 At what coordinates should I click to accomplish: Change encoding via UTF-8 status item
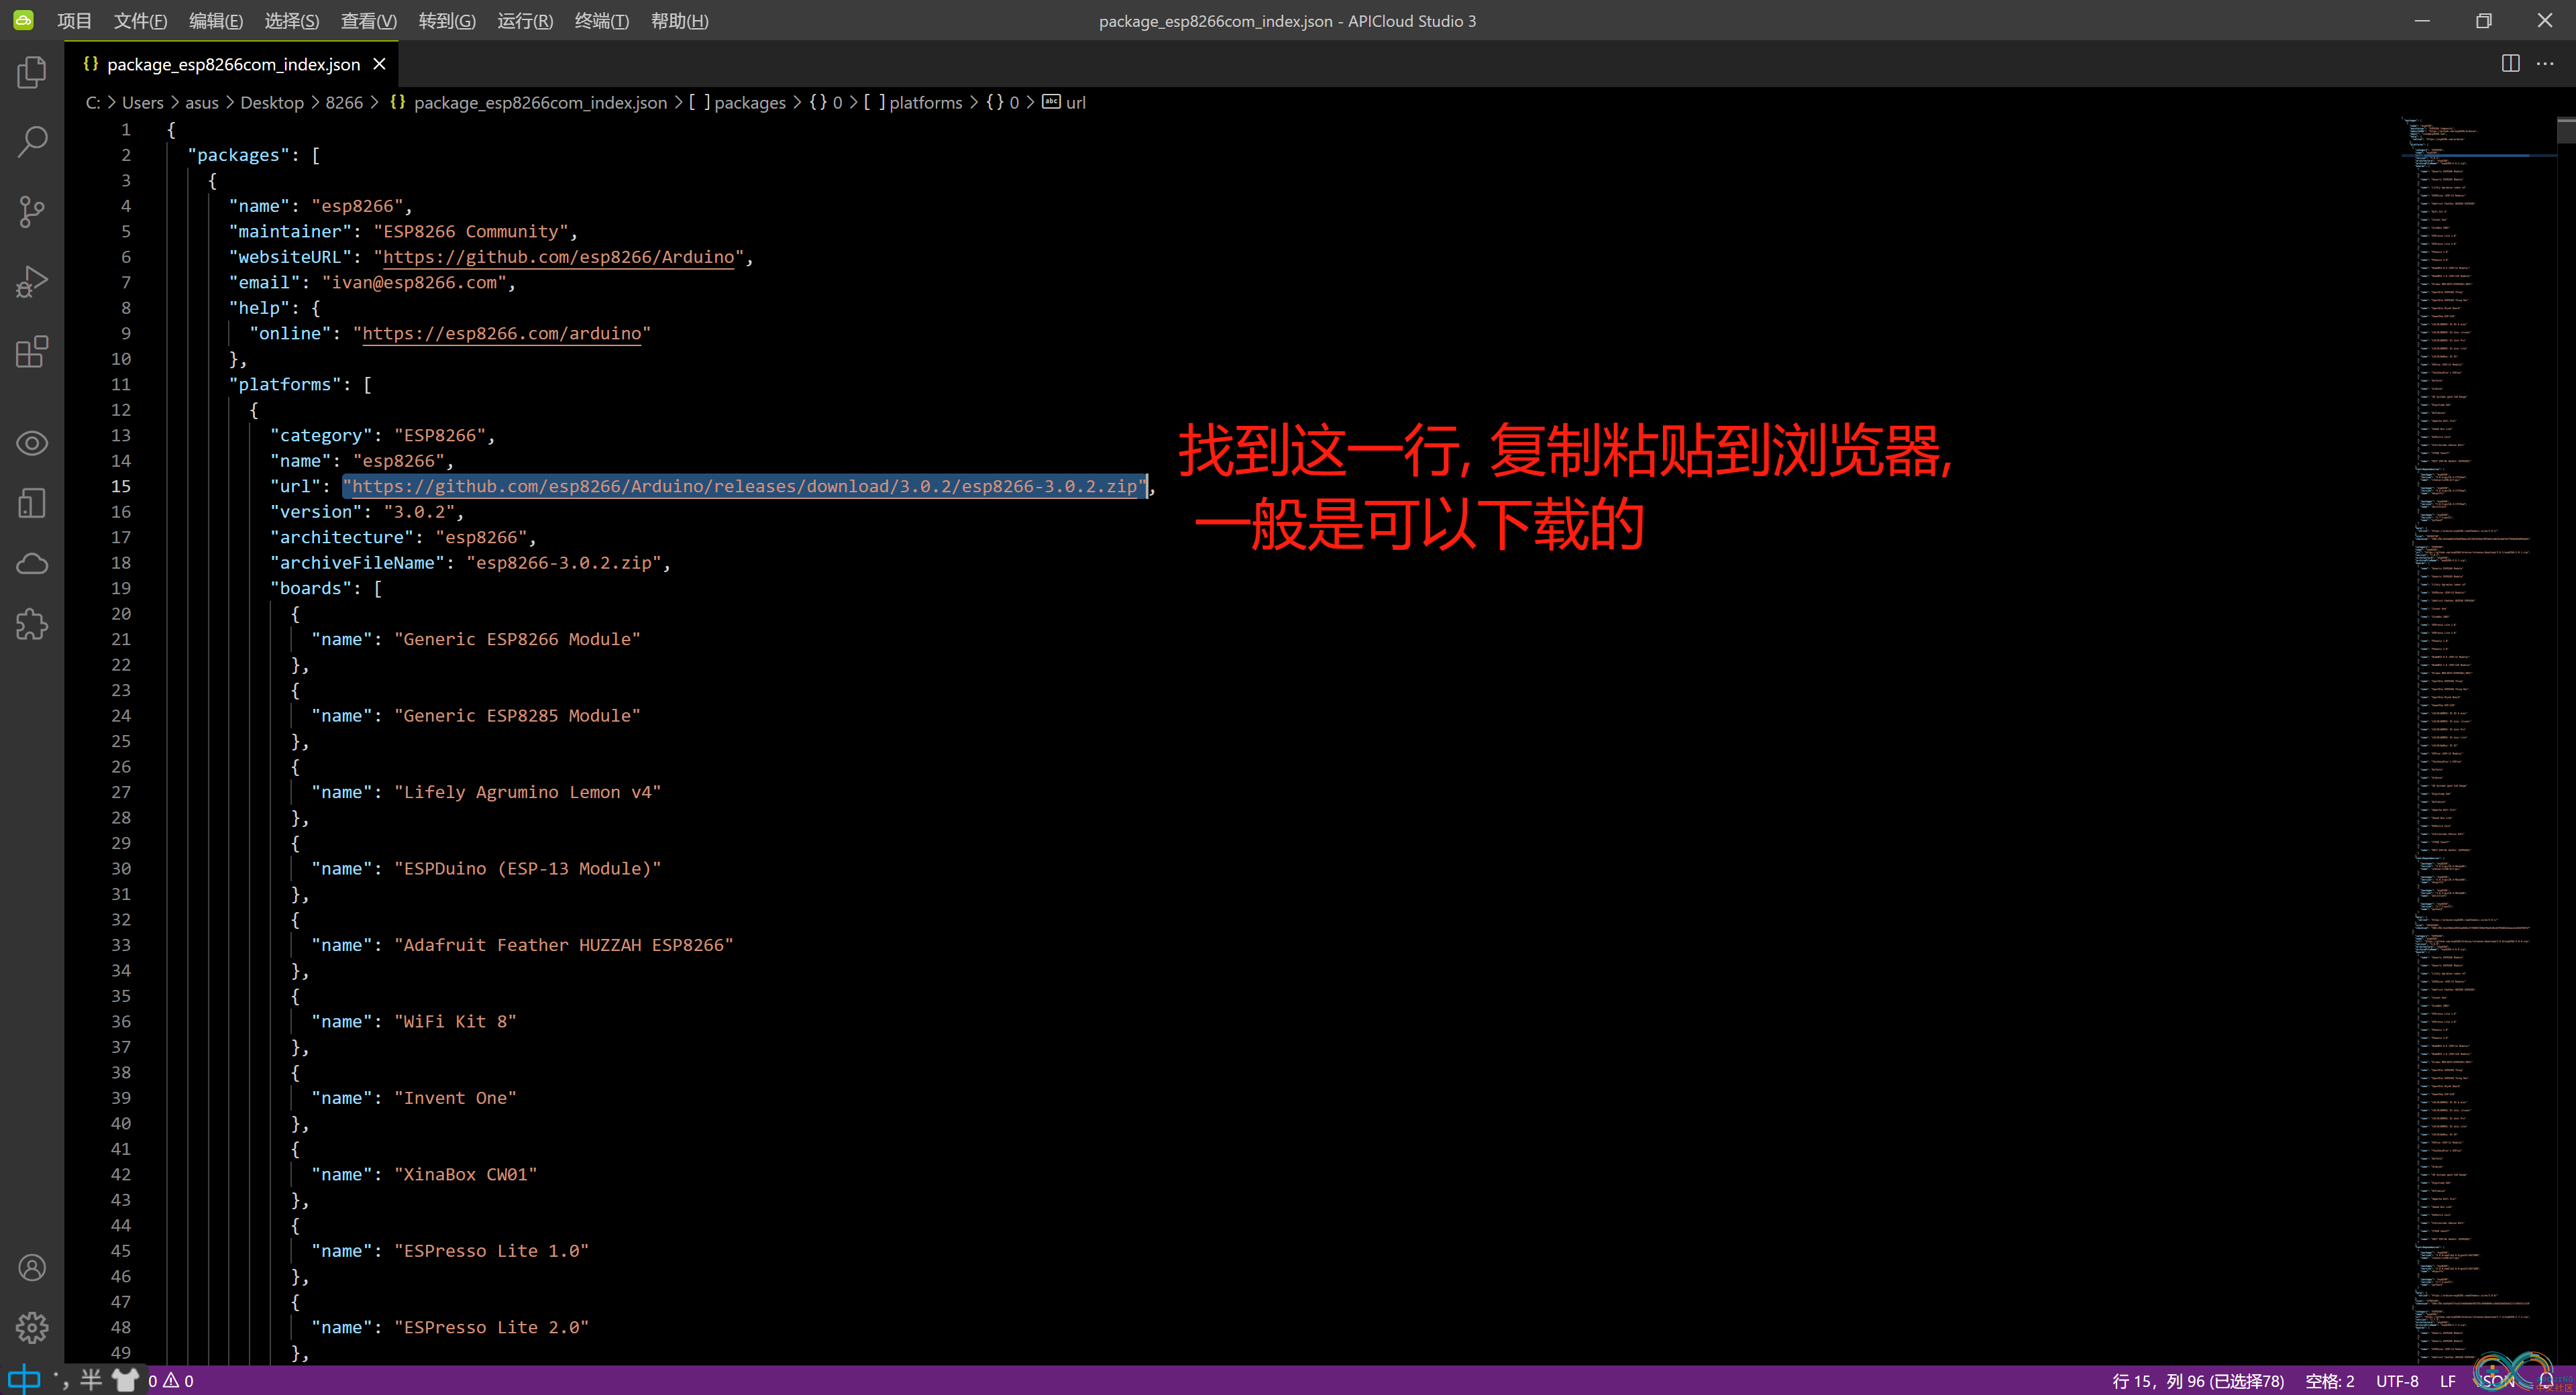[2397, 1381]
